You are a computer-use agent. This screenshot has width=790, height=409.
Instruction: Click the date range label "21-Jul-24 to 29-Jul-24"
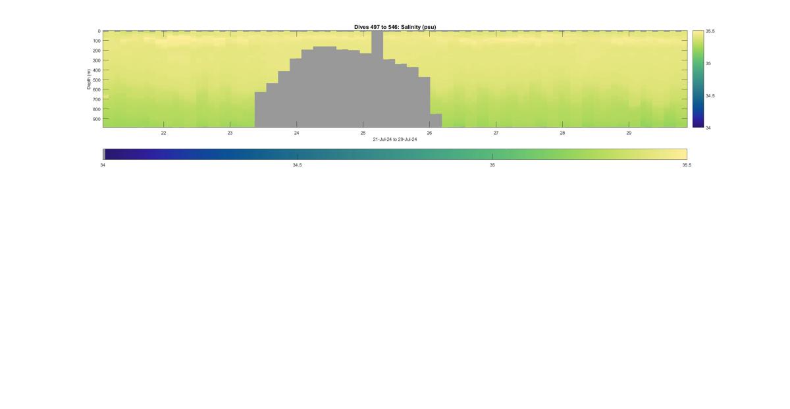click(x=395, y=139)
